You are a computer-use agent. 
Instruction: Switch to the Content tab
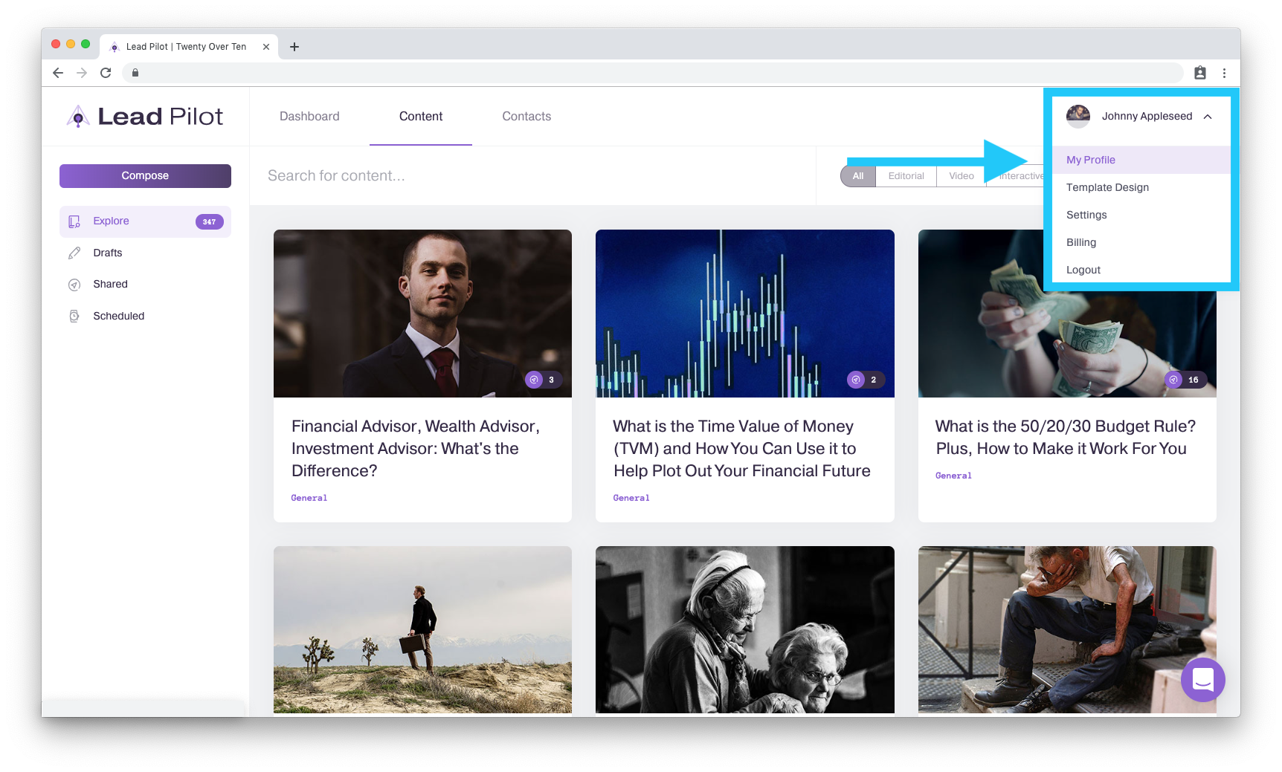(421, 117)
